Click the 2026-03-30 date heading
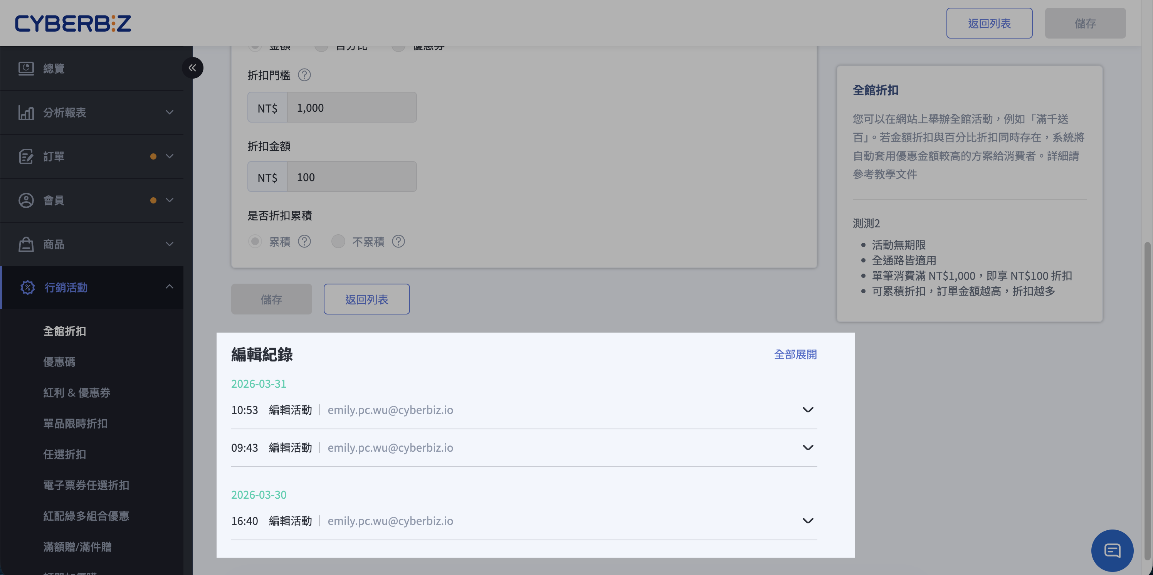This screenshot has height=575, width=1153. point(259,495)
